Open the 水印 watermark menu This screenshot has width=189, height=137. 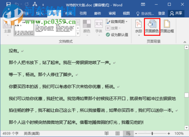click(138, 28)
